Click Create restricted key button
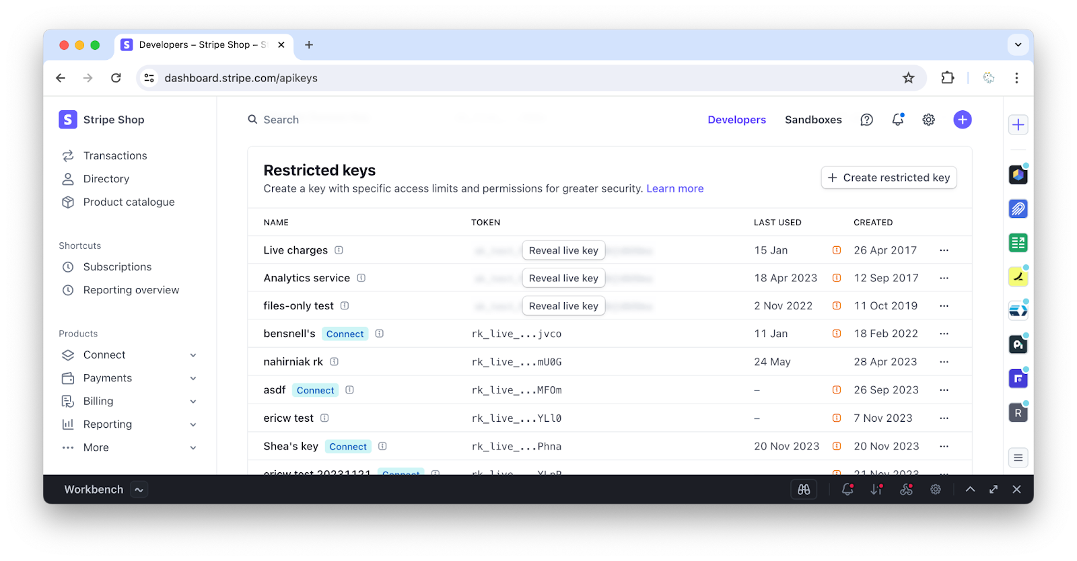 coord(889,178)
